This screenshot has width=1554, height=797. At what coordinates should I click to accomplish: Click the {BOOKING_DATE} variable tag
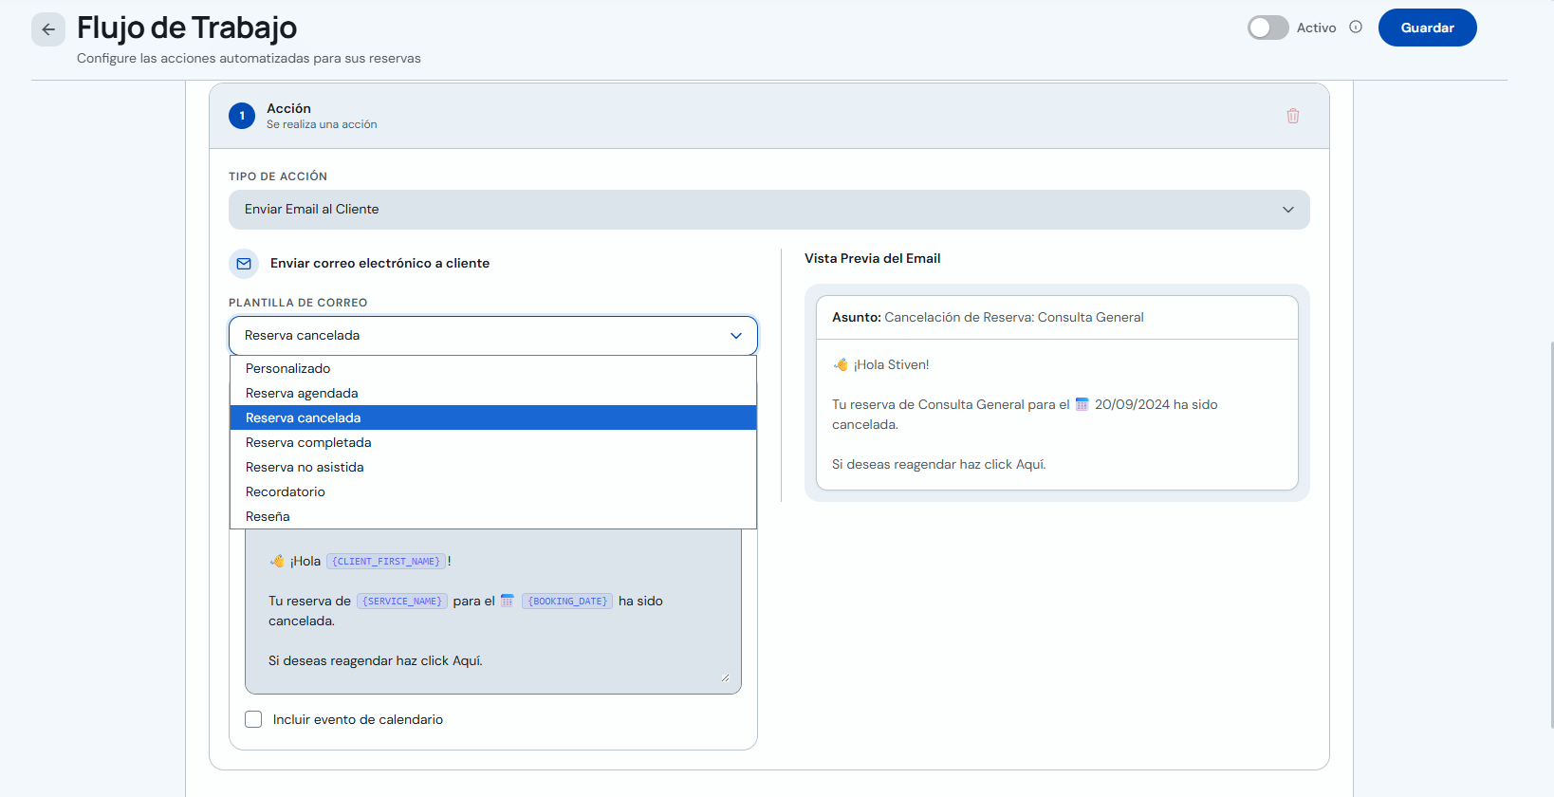point(567,602)
